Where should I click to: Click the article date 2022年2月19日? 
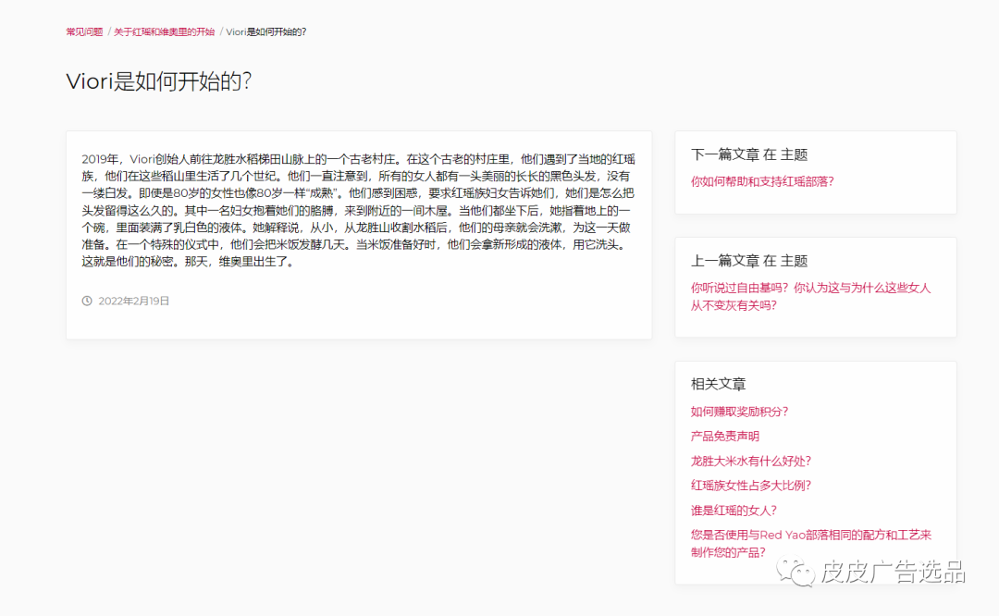[x=134, y=301]
